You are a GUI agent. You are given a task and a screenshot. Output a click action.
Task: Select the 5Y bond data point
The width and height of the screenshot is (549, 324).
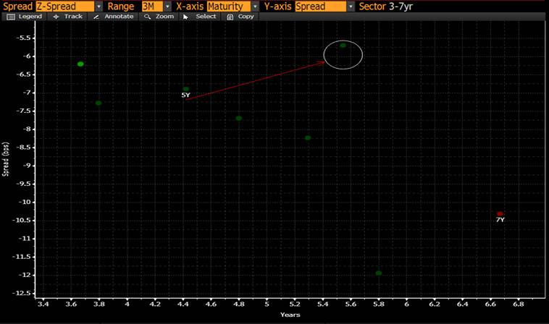click(x=186, y=89)
